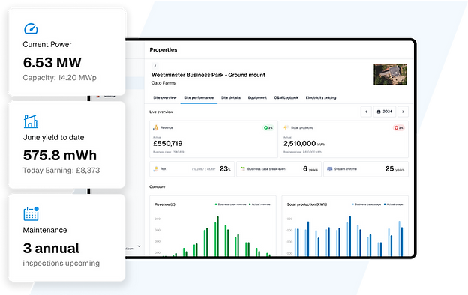Open the aerial site photo thumbnail
The image size is (468, 295).
(390, 74)
